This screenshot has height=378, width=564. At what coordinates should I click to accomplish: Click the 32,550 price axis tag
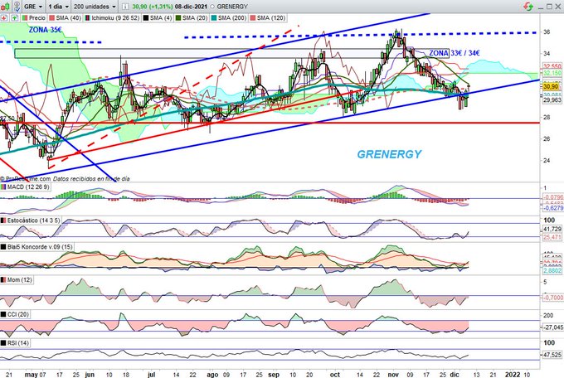tap(552, 66)
